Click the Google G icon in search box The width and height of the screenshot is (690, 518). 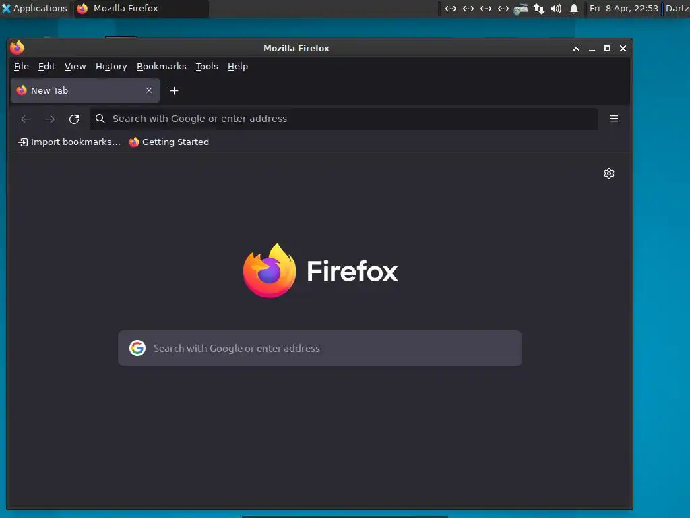coord(137,348)
